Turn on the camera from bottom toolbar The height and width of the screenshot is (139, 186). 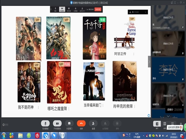[x=57, y=123]
